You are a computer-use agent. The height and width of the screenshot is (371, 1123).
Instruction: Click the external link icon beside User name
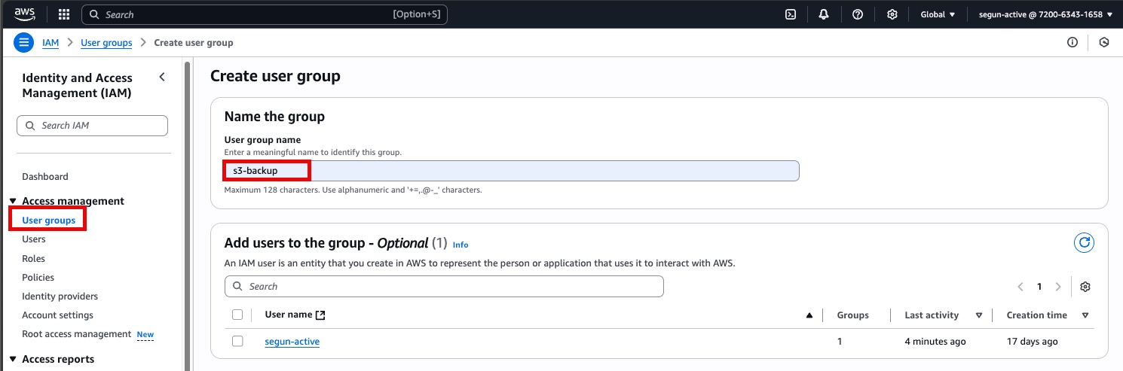[x=320, y=315]
